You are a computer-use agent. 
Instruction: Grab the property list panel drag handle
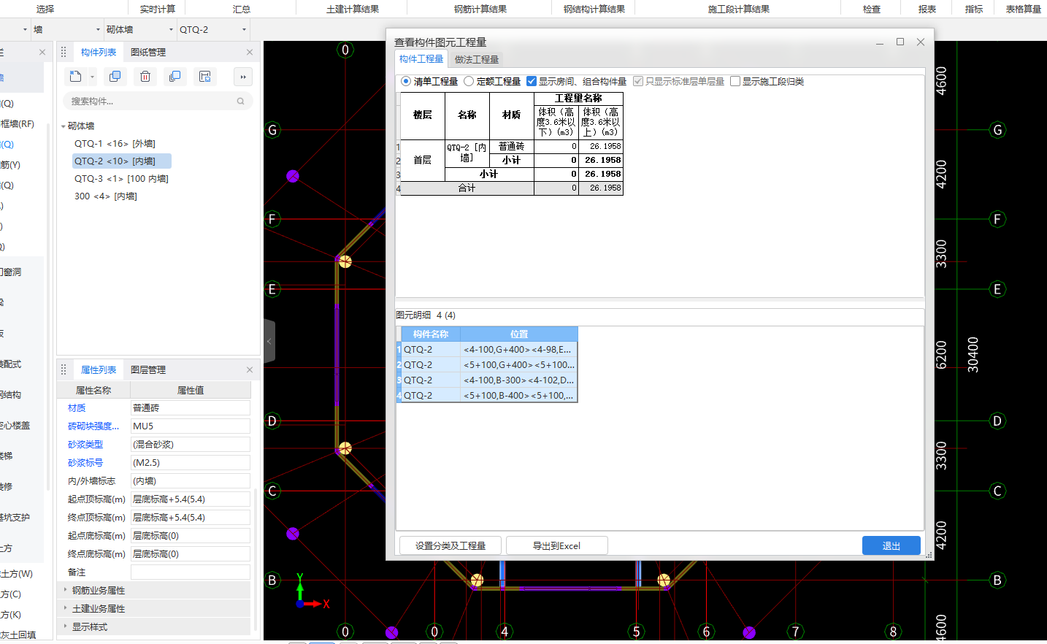(x=64, y=369)
